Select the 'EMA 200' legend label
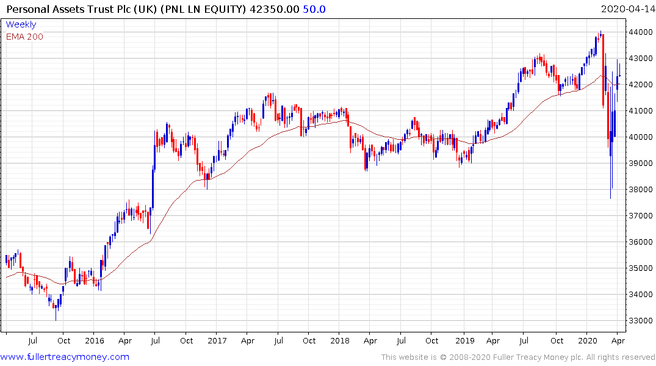This screenshot has width=656, height=366. (x=24, y=37)
